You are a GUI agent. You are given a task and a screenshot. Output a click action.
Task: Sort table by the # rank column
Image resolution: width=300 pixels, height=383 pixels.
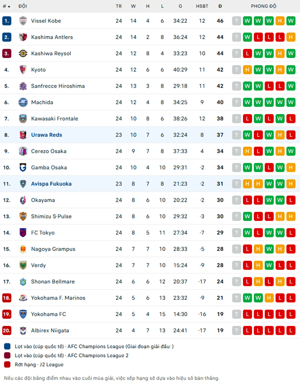(x=7, y=6)
